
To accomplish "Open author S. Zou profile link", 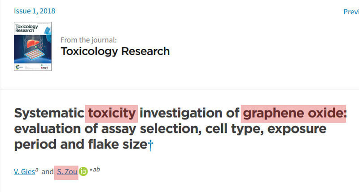I will pos(67,172).
